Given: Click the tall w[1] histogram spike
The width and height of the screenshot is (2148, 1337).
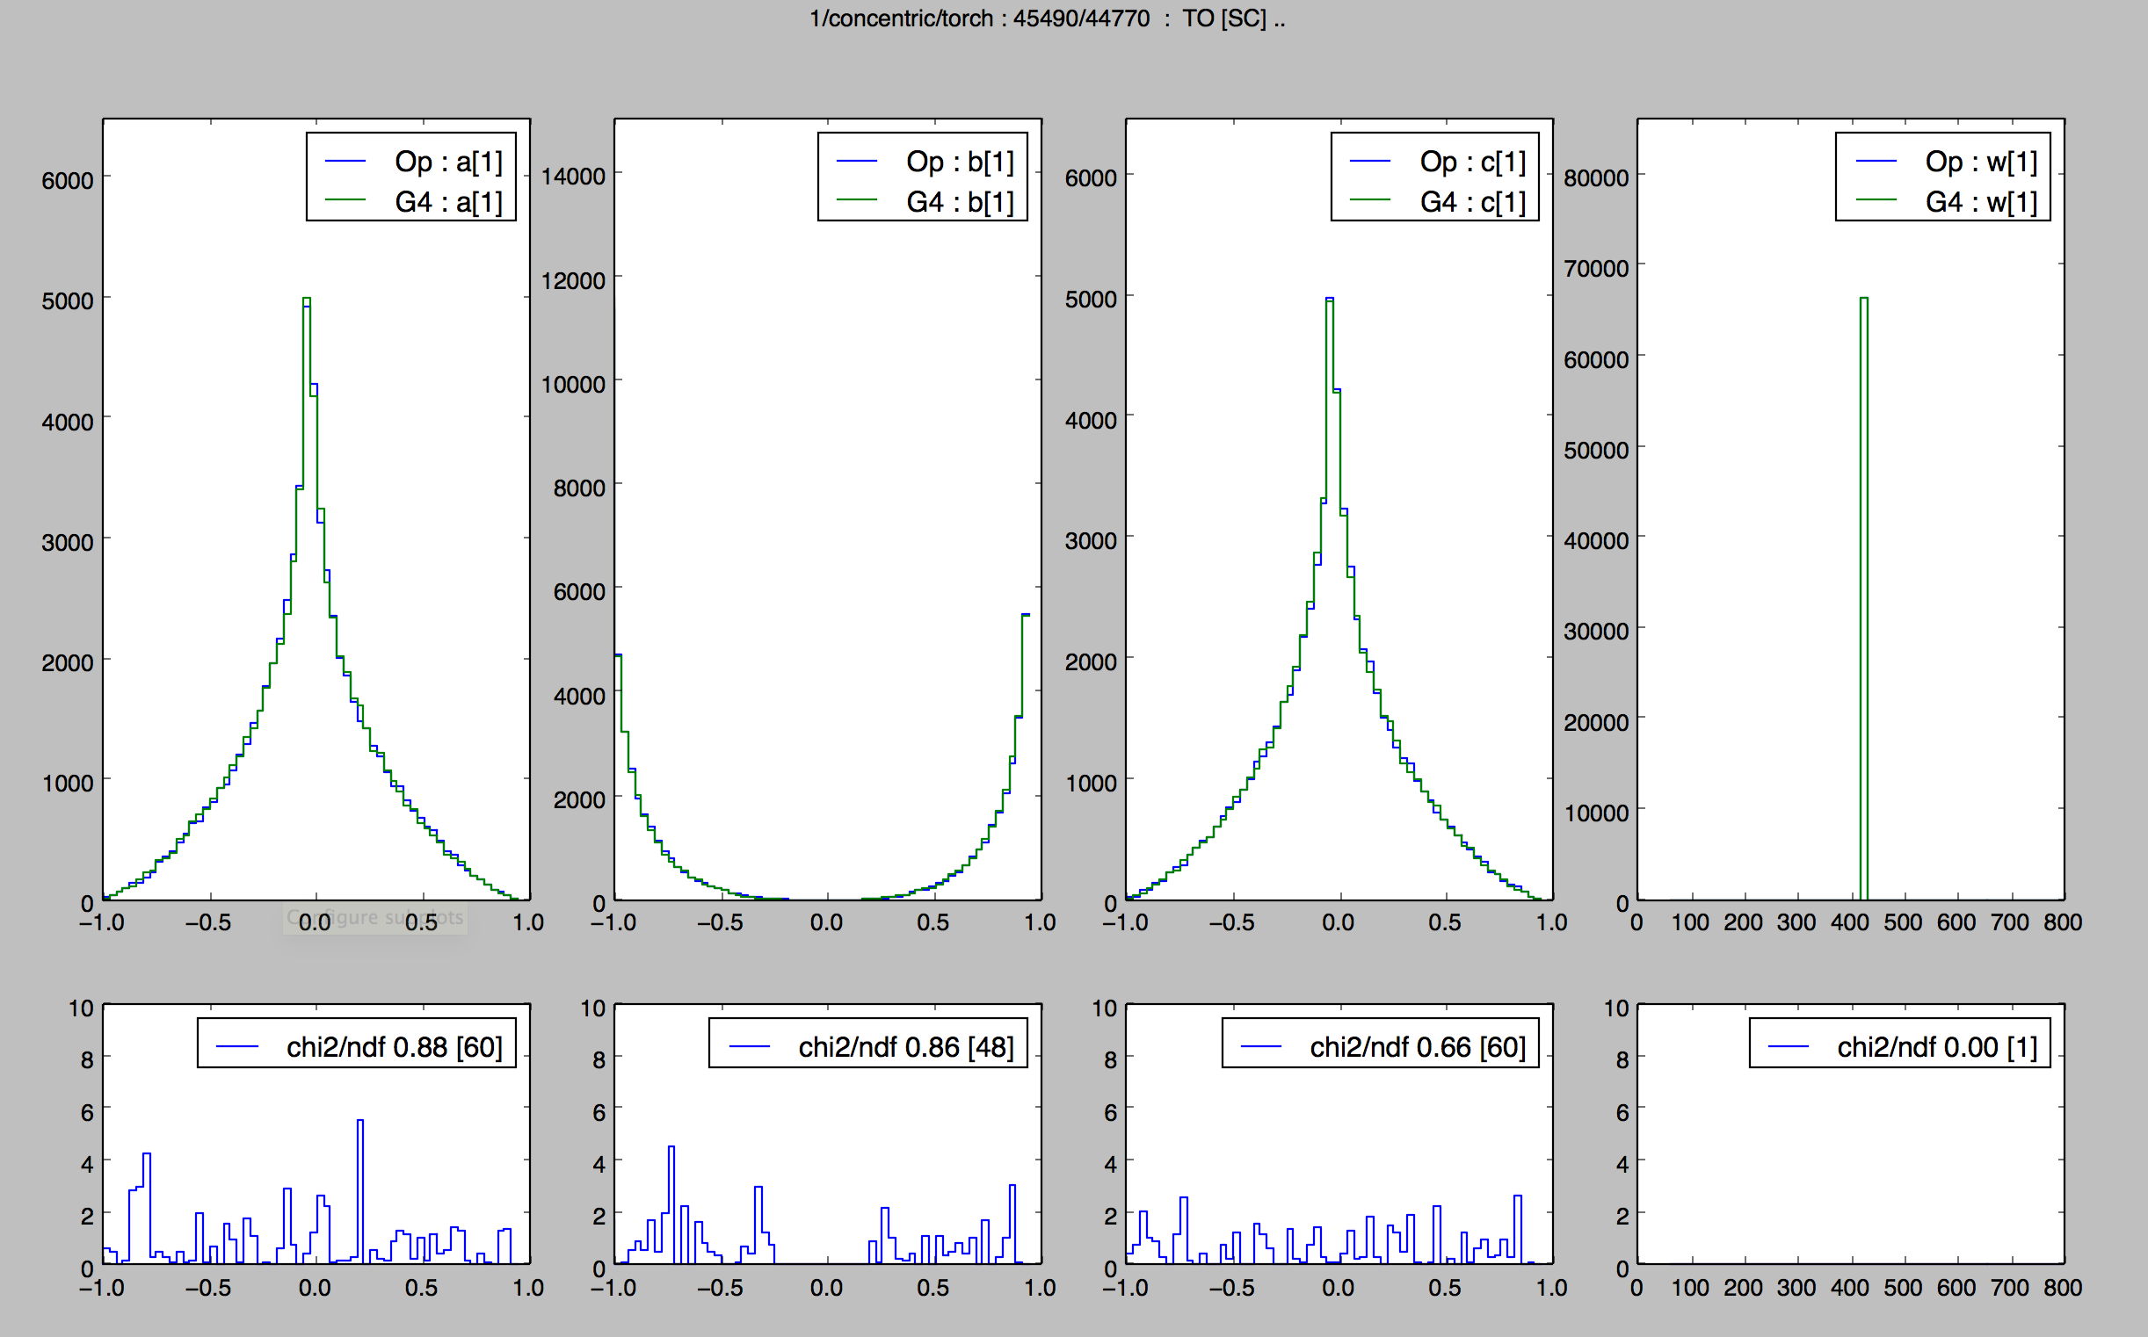Looking at the screenshot, I should [1863, 597].
